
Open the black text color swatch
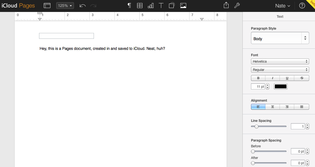tap(281, 86)
